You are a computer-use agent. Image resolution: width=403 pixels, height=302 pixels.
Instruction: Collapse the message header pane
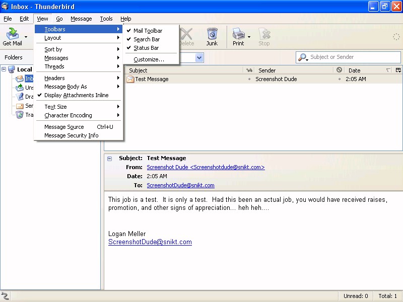[110, 159]
